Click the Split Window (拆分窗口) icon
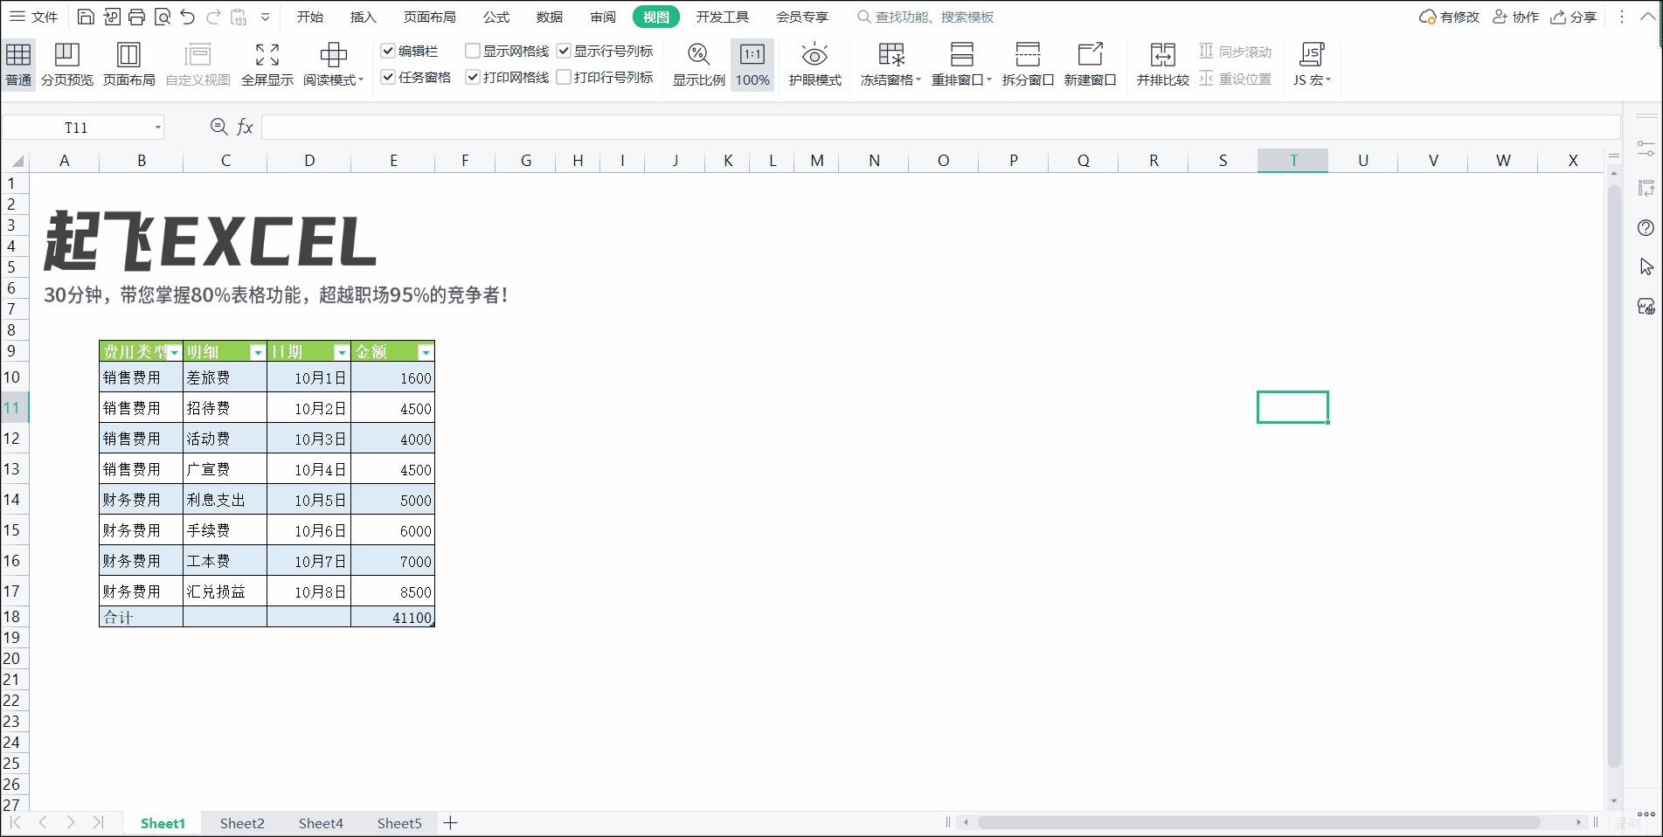1663x837 pixels. click(1027, 63)
